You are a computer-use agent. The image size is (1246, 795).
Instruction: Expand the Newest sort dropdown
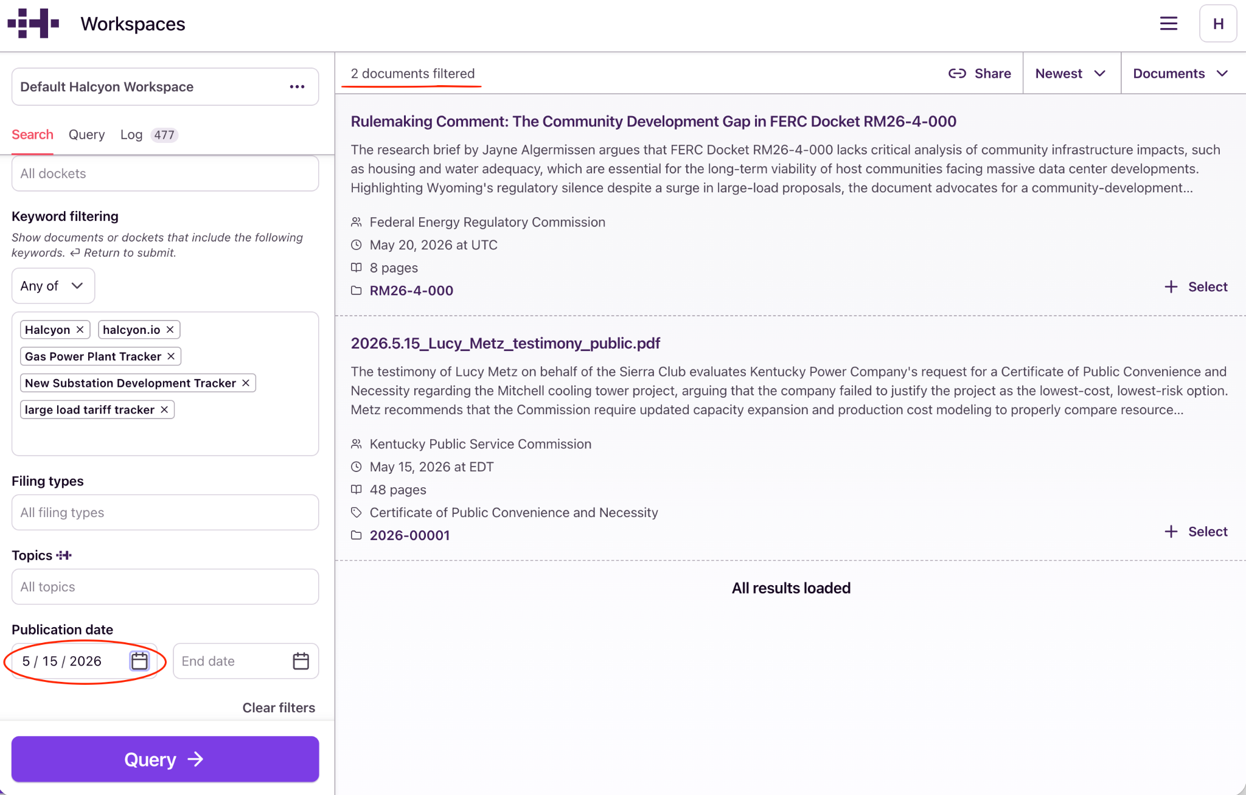(1071, 74)
